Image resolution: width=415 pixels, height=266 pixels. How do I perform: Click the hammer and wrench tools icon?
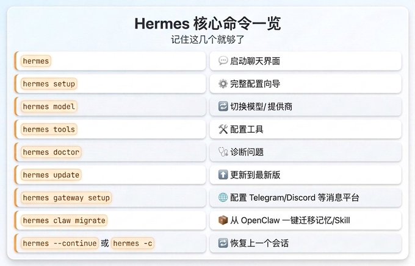[x=222, y=130]
